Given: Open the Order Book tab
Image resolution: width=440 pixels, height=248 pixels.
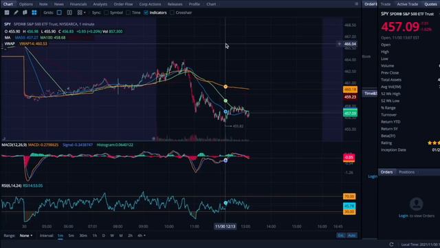Looking at the screenshot, I should [371, 4].
